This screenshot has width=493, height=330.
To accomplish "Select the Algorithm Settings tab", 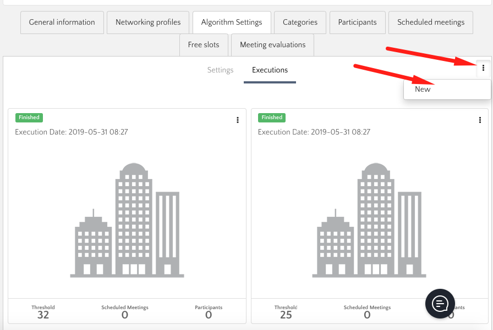I will click(232, 23).
